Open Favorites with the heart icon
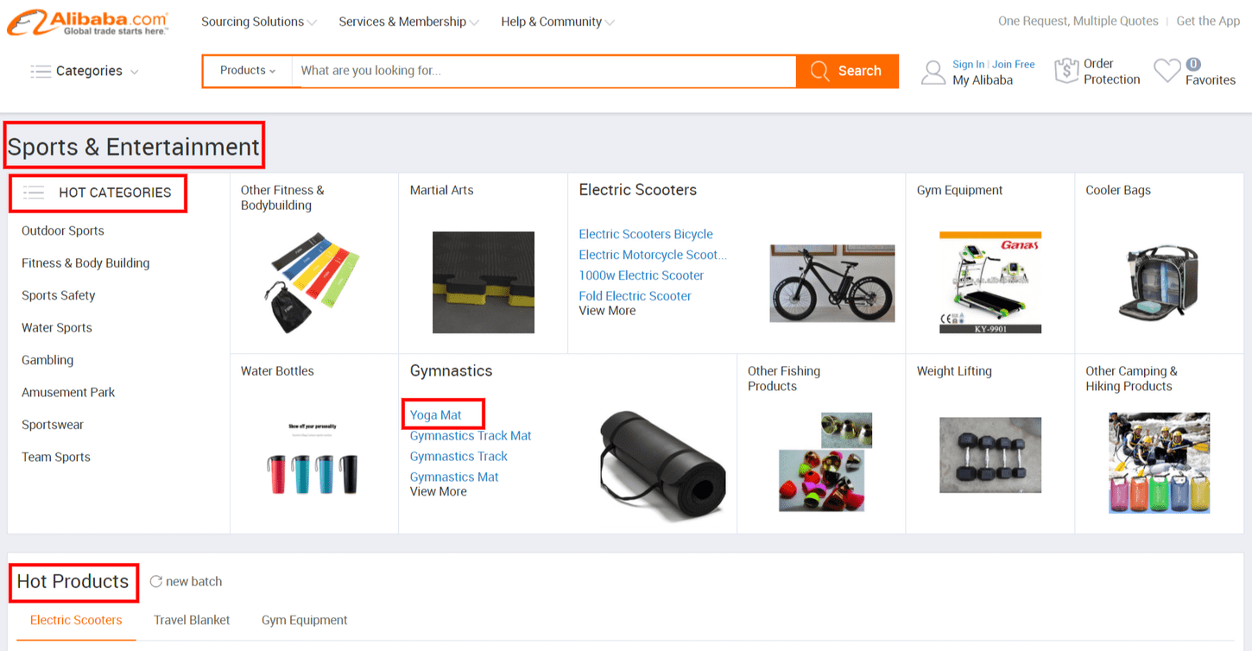The image size is (1252, 651). point(1170,72)
